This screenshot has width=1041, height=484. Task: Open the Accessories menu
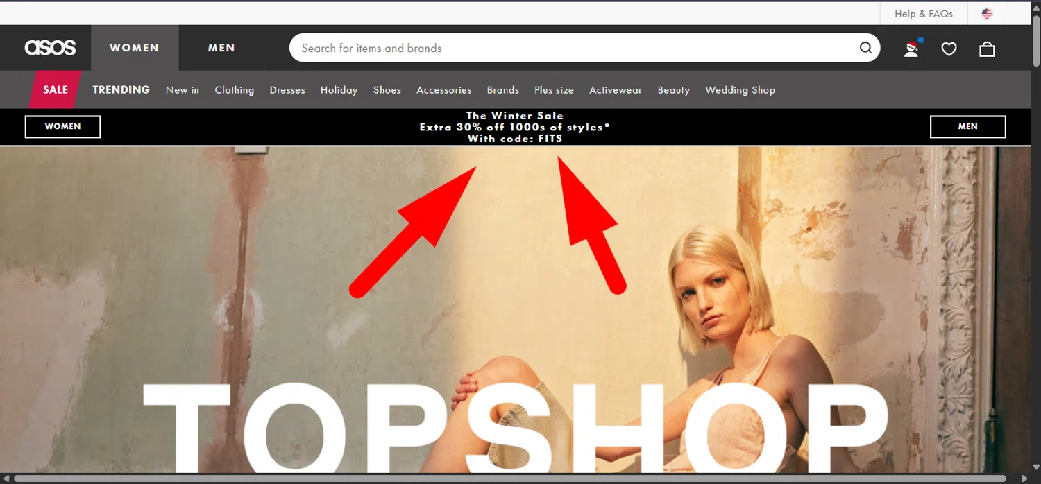444,90
